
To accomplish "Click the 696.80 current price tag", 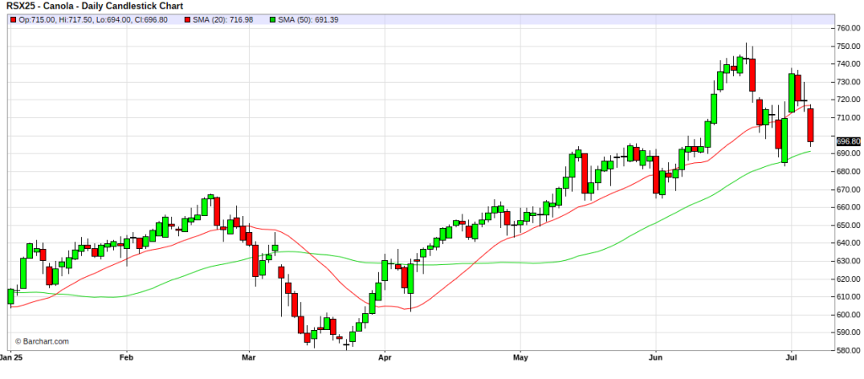I will [847, 142].
